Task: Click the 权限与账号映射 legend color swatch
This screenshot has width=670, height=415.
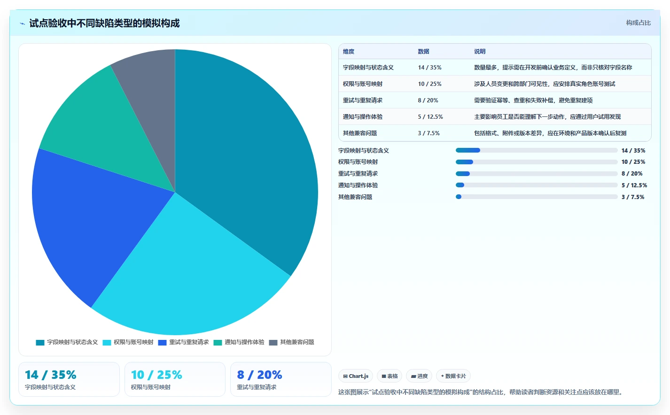Action: click(107, 342)
